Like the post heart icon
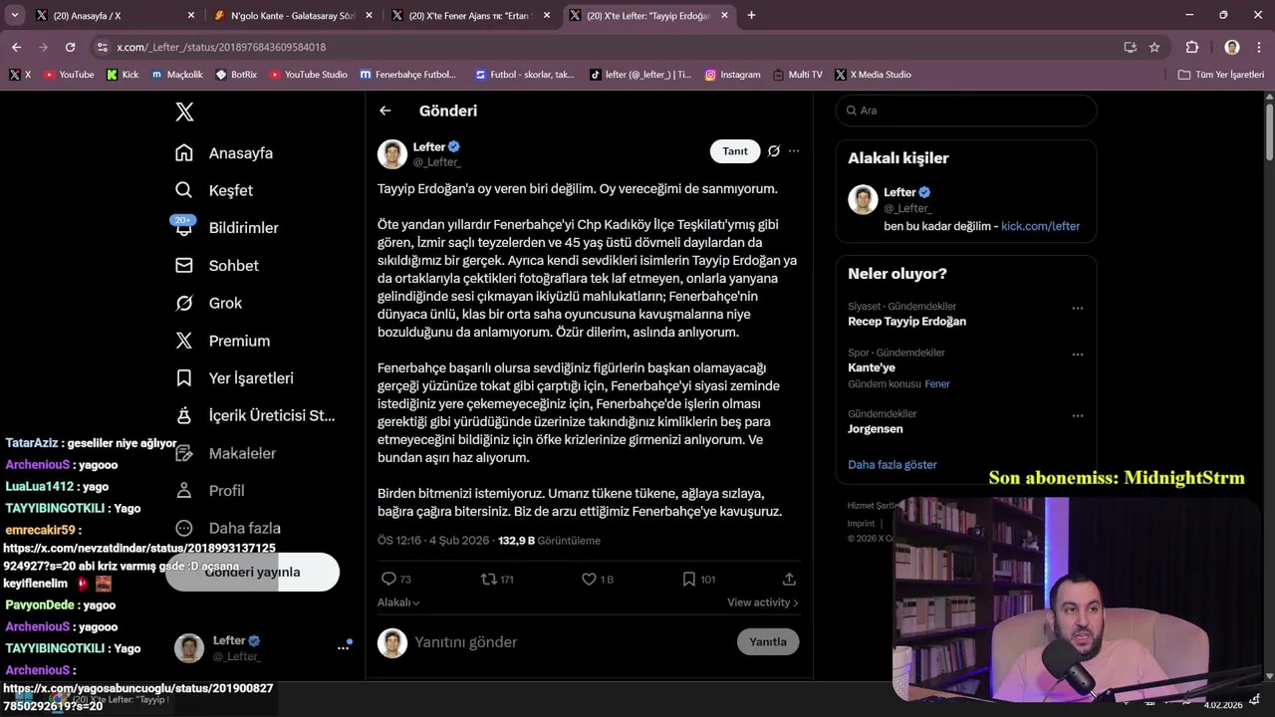The image size is (1275, 717). 589,579
